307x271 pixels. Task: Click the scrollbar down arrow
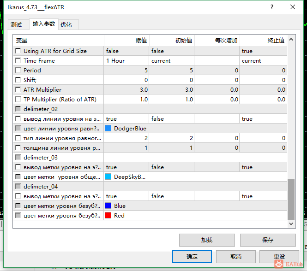[291, 224]
